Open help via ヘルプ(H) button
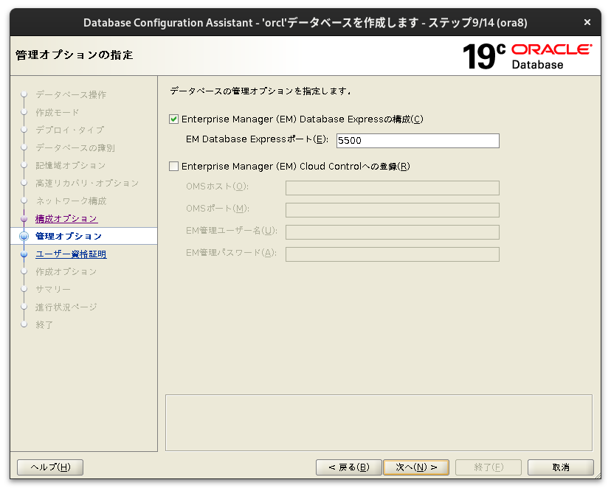The image size is (611, 491). pos(49,467)
